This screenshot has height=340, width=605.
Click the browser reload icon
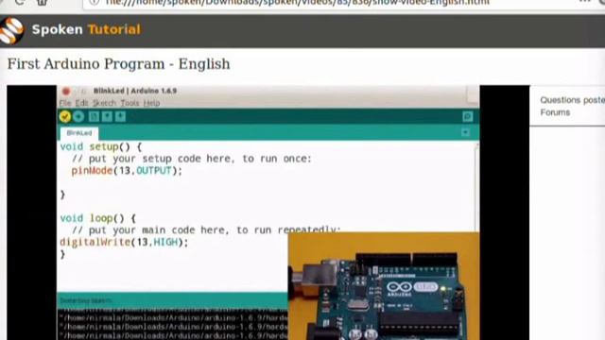[20, 2]
